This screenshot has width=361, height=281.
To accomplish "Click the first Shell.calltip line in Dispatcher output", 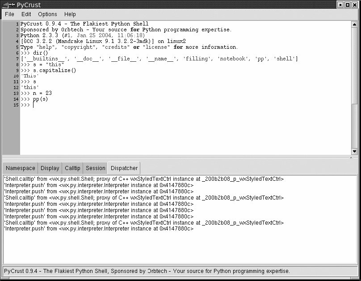I will point(143,179).
